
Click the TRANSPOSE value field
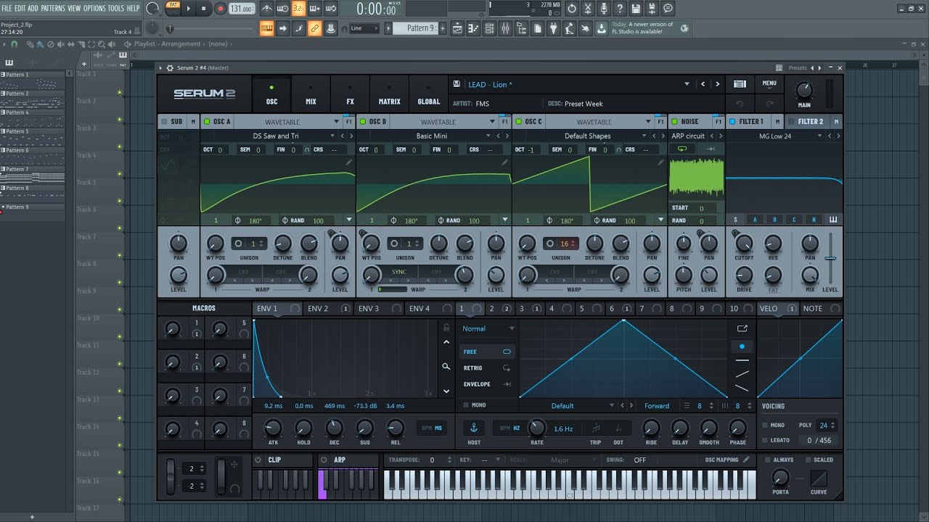click(x=431, y=460)
